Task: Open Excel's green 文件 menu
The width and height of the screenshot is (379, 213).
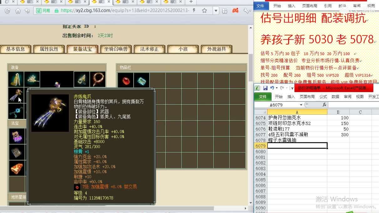Action: [263, 97]
